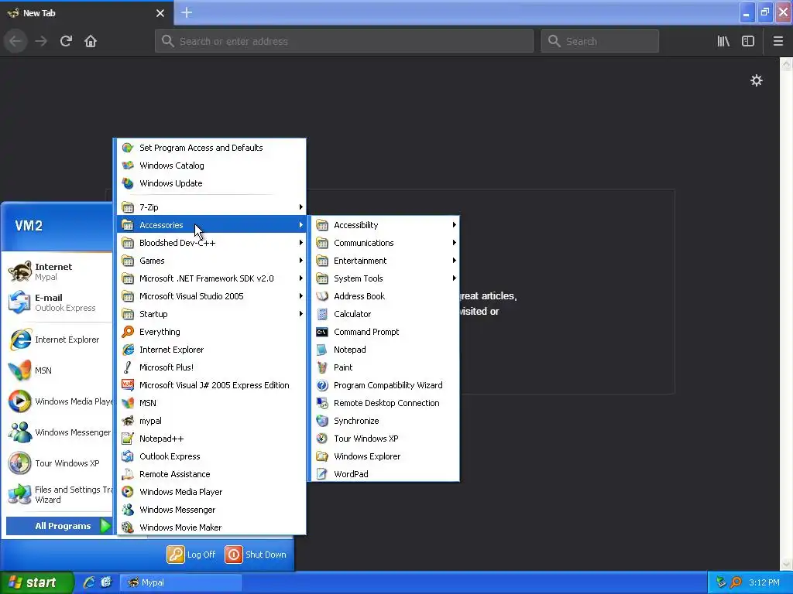Expand Microsoft Visual Studio 2005 folder

(x=211, y=296)
